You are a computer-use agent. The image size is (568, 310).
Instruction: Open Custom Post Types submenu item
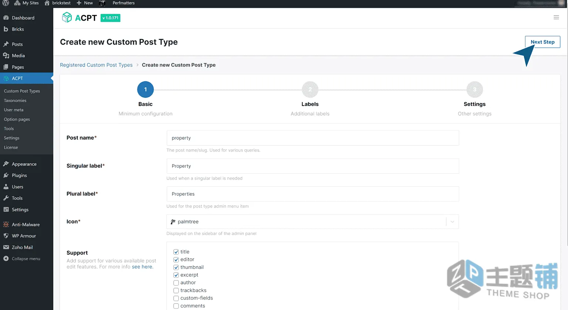22,91
